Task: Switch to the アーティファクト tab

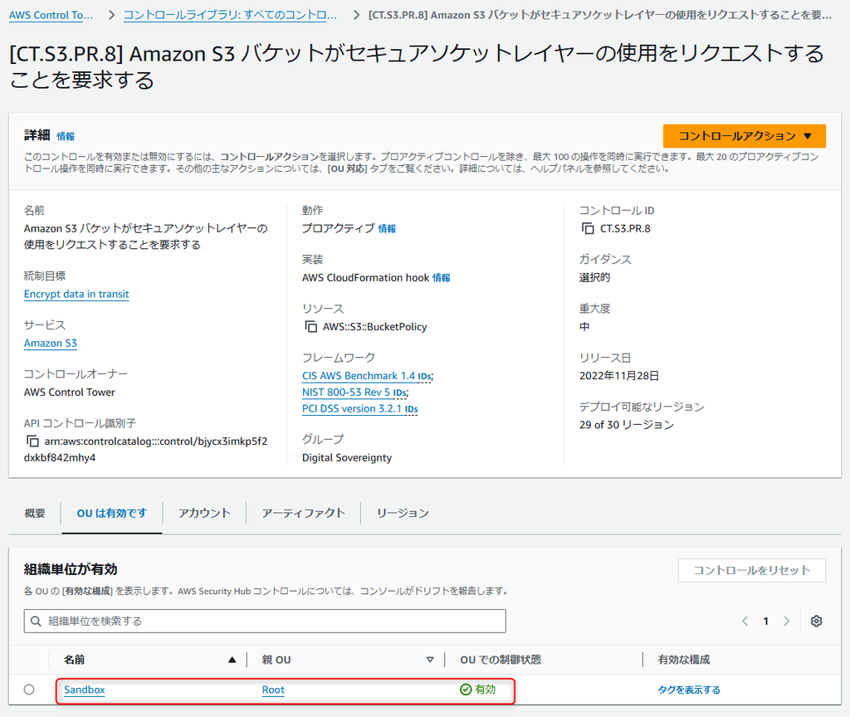Action: (x=303, y=513)
